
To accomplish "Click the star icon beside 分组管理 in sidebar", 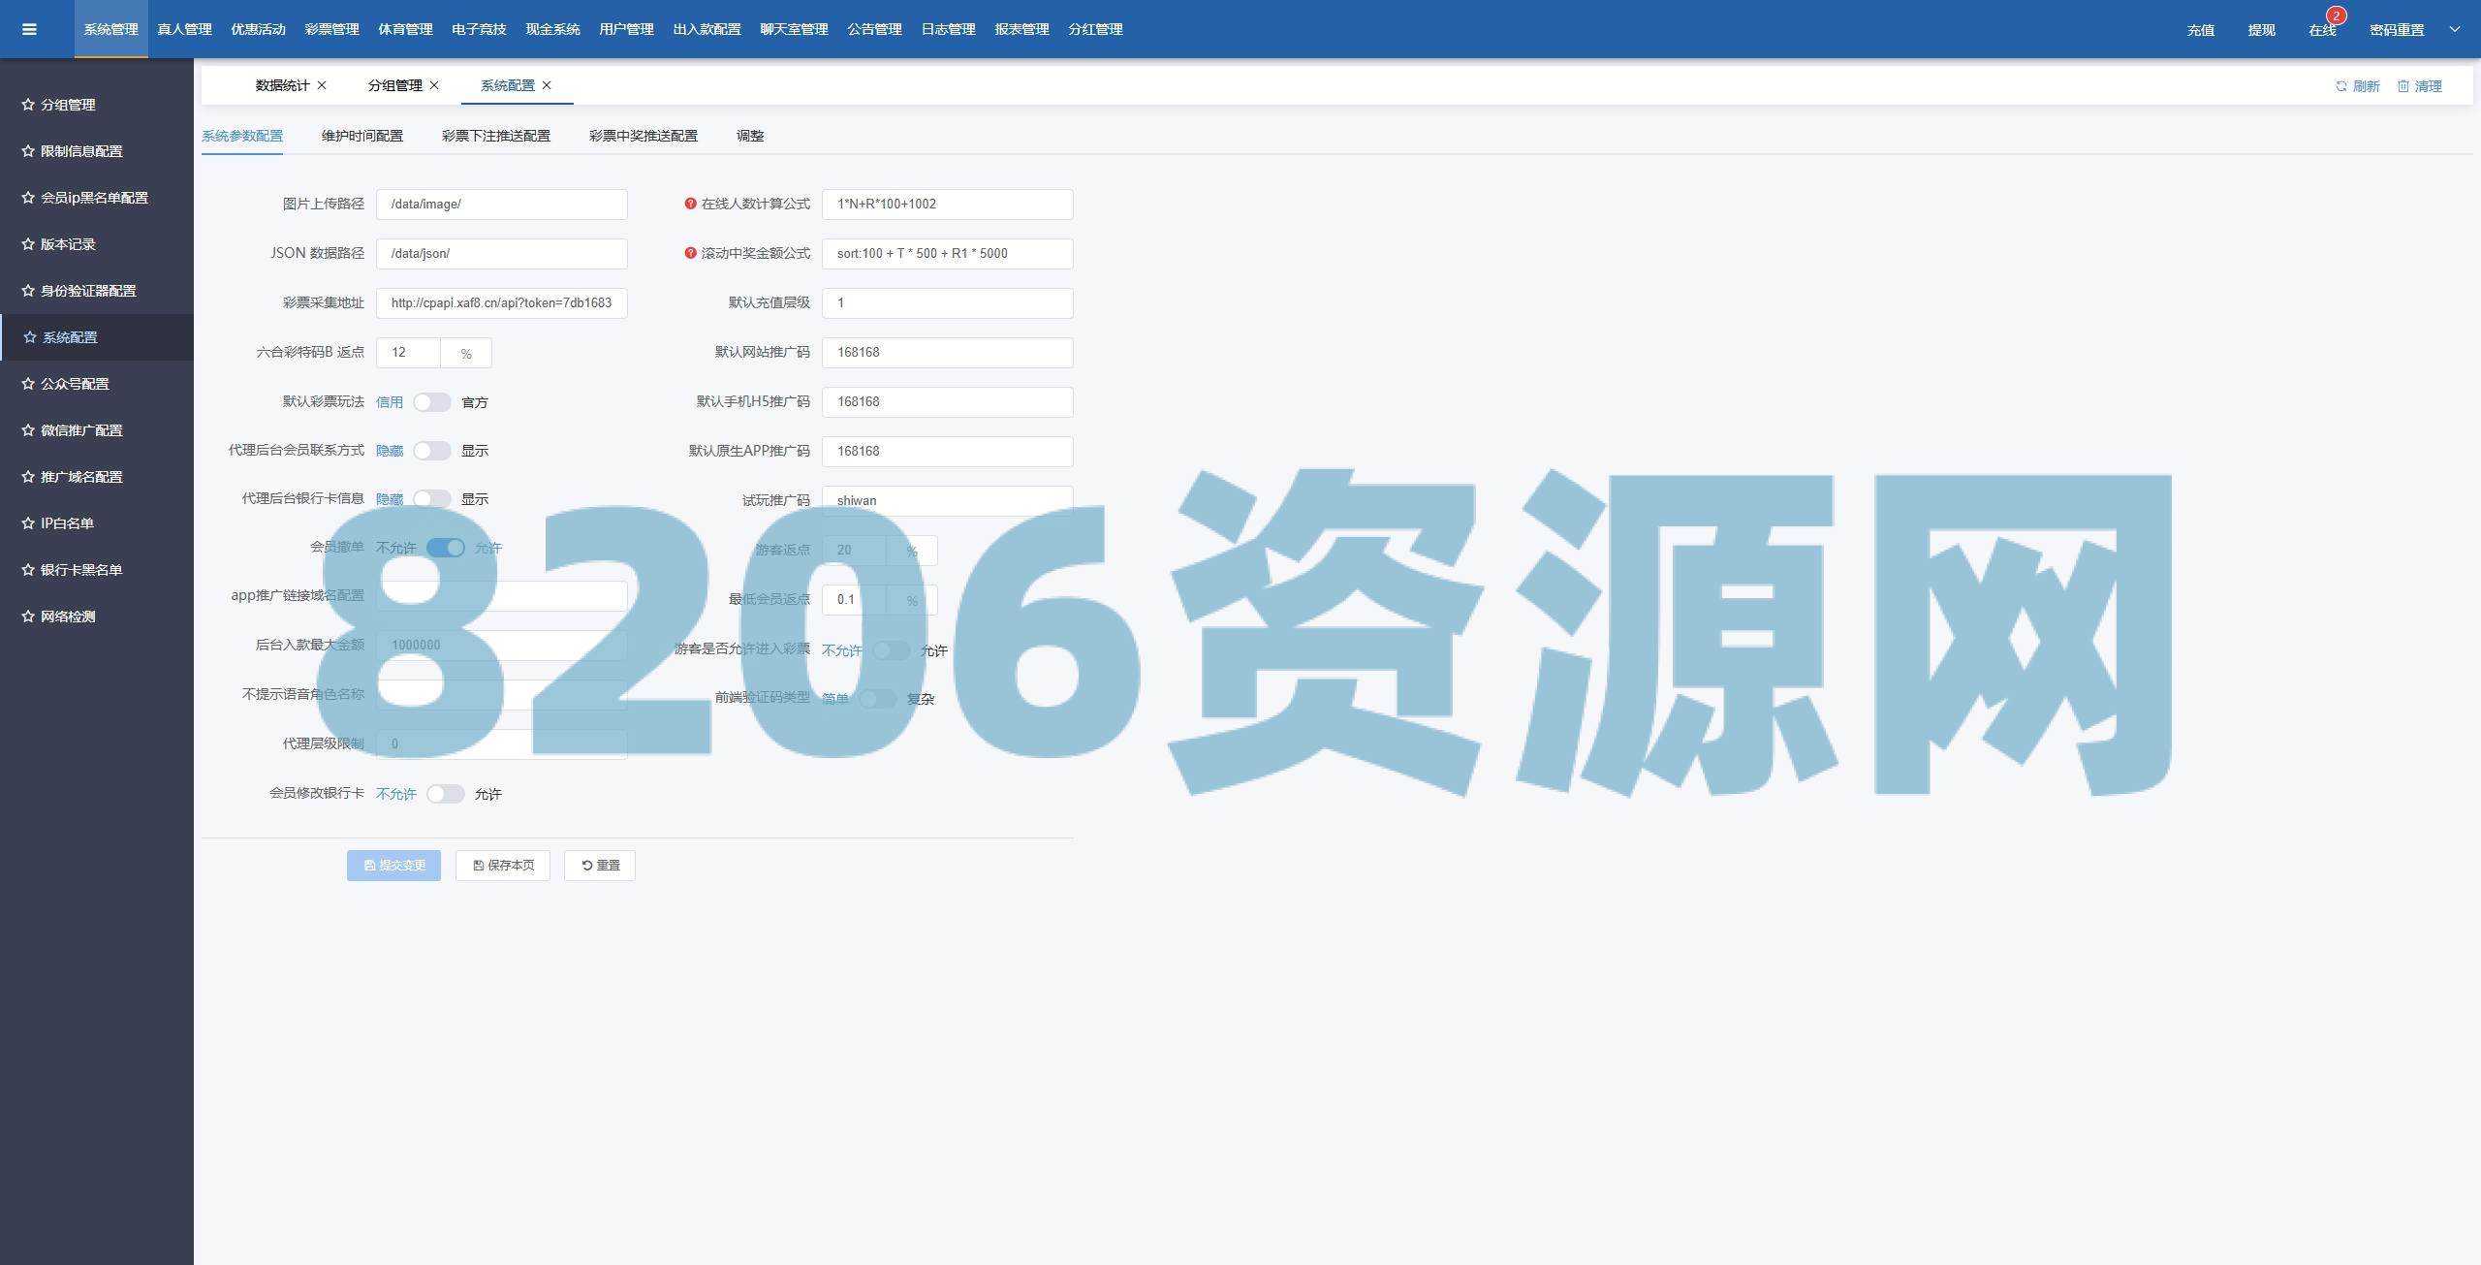I will [x=28, y=105].
